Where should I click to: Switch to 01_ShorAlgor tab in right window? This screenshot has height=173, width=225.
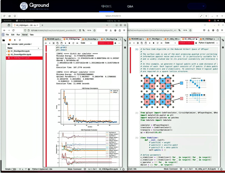154,39
